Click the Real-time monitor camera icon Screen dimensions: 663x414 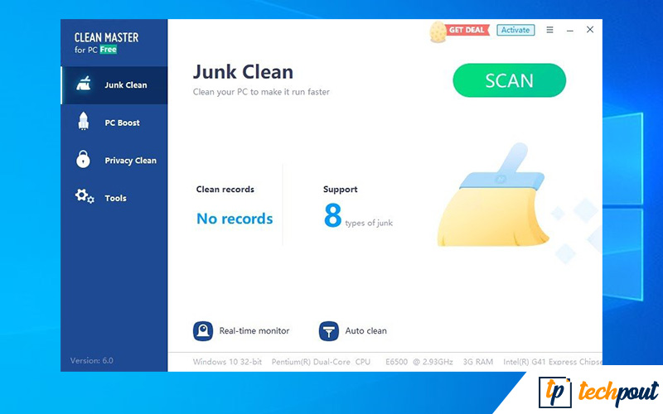[203, 330]
